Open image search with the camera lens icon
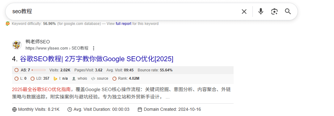The width and height of the screenshot is (334, 116). point(274,11)
